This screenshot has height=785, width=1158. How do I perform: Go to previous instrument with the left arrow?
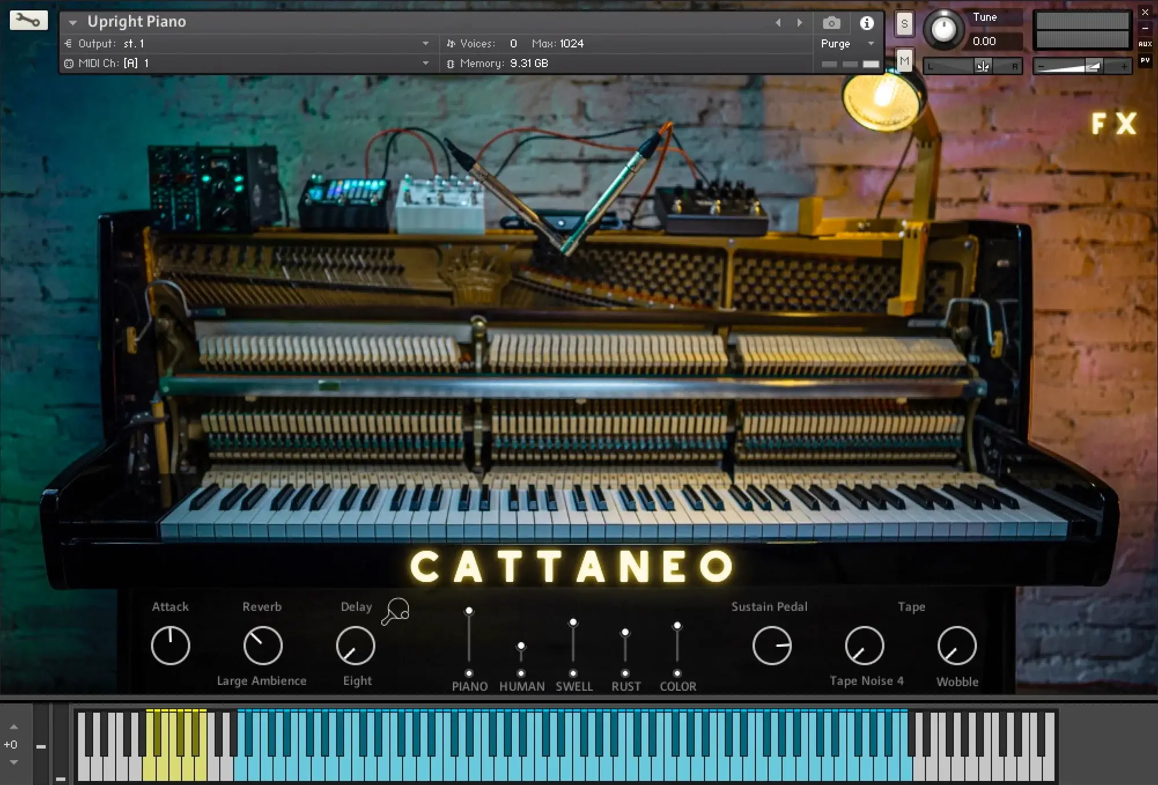click(778, 23)
